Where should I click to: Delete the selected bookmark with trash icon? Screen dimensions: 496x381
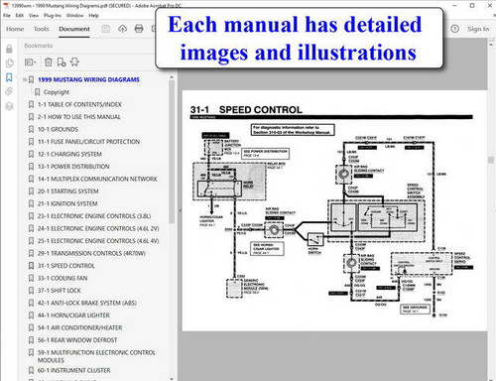[x=49, y=62]
